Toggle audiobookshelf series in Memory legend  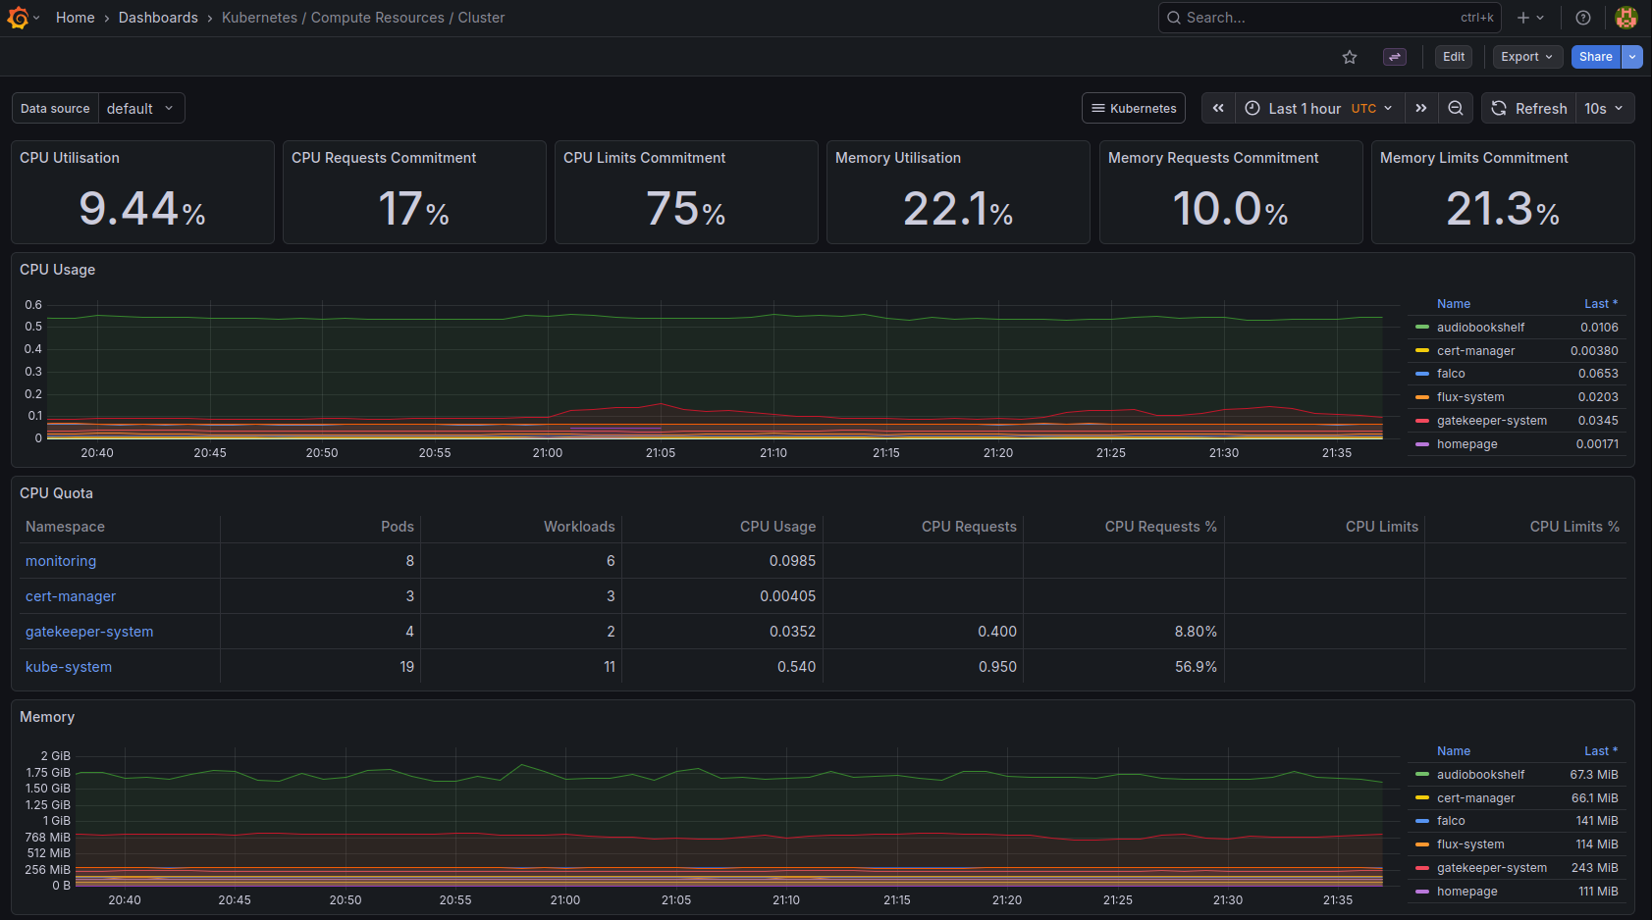click(1480, 775)
